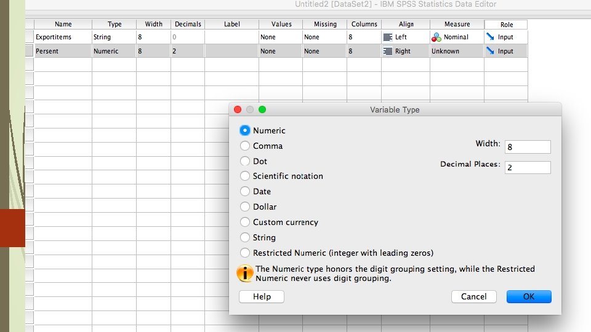Click the Role column header

click(x=506, y=25)
